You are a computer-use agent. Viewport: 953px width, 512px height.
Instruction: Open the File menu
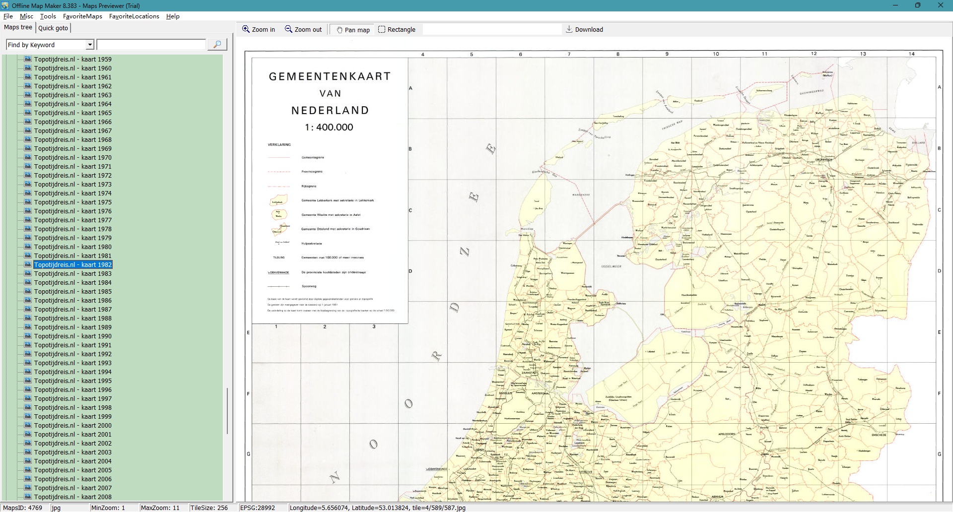(8, 16)
